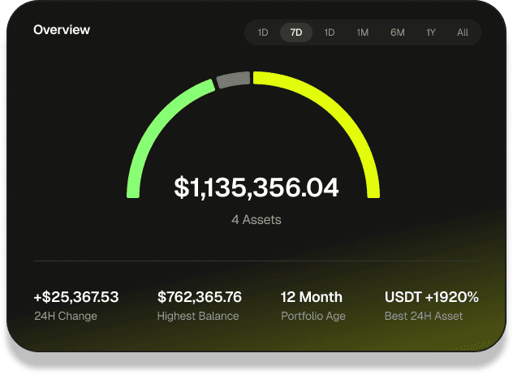Click the $762,365.76 balance figure

(200, 297)
